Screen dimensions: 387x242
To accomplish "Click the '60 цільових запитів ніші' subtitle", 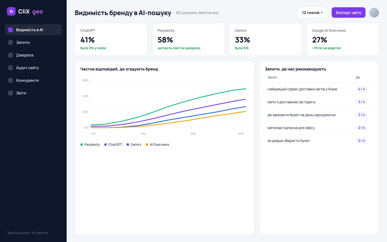I will tap(197, 13).
